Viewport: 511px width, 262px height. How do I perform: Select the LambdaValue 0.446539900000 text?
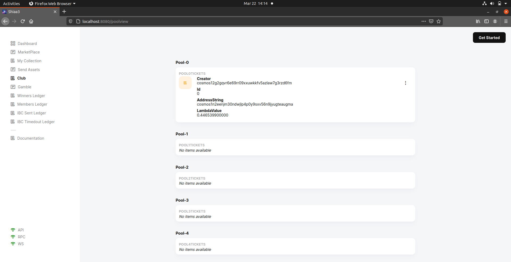pyautogui.click(x=213, y=115)
